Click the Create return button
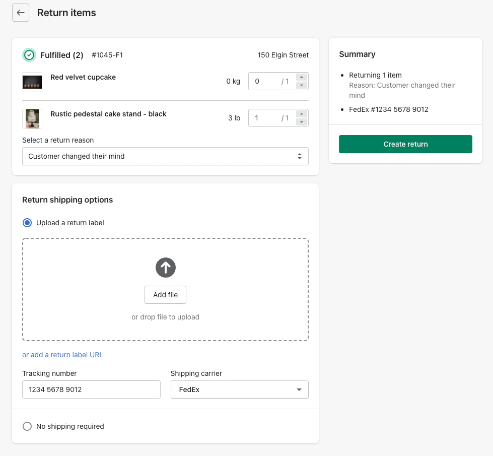The width and height of the screenshot is (493, 456). pos(405,144)
